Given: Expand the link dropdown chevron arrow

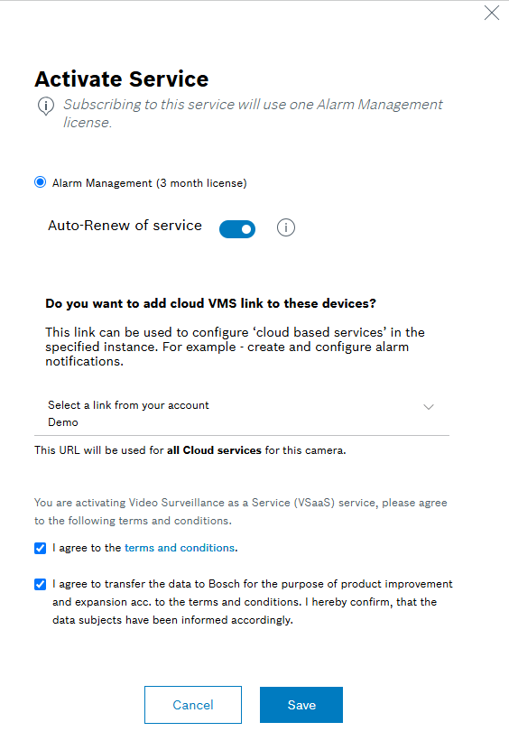Looking at the screenshot, I should [x=429, y=407].
